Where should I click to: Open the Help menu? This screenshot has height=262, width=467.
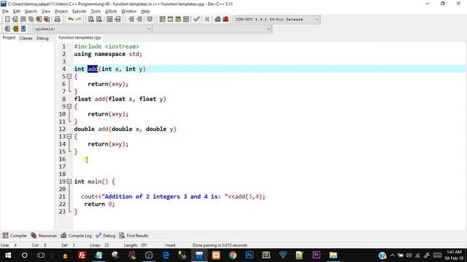pyautogui.click(x=145, y=12)
